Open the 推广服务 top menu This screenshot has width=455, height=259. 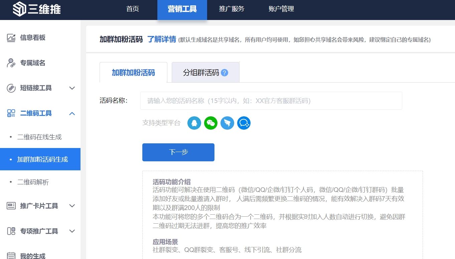coord(232,9)
